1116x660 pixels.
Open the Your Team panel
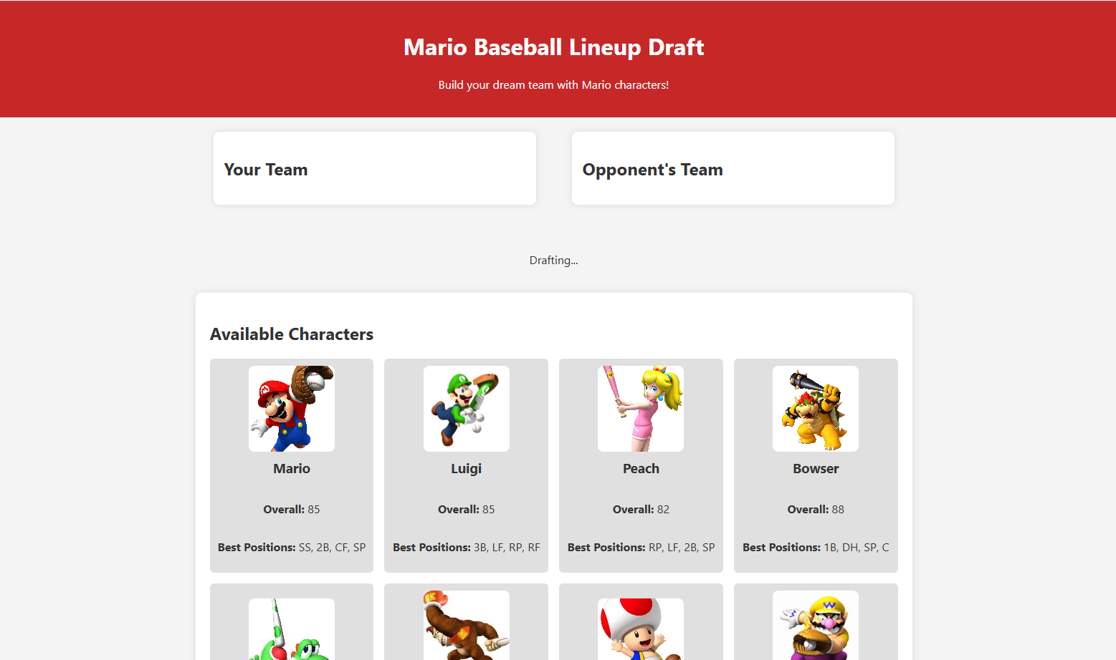[x=374, y=169]
